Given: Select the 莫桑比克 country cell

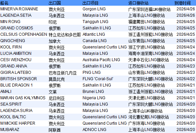Looking at the screenshot, I should tap(57, 79).
